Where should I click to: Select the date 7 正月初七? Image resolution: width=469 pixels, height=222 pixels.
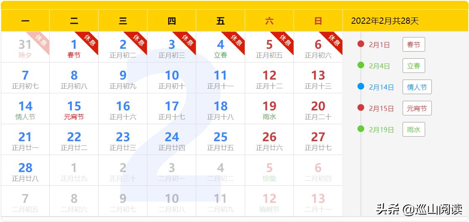click(25, 78)
